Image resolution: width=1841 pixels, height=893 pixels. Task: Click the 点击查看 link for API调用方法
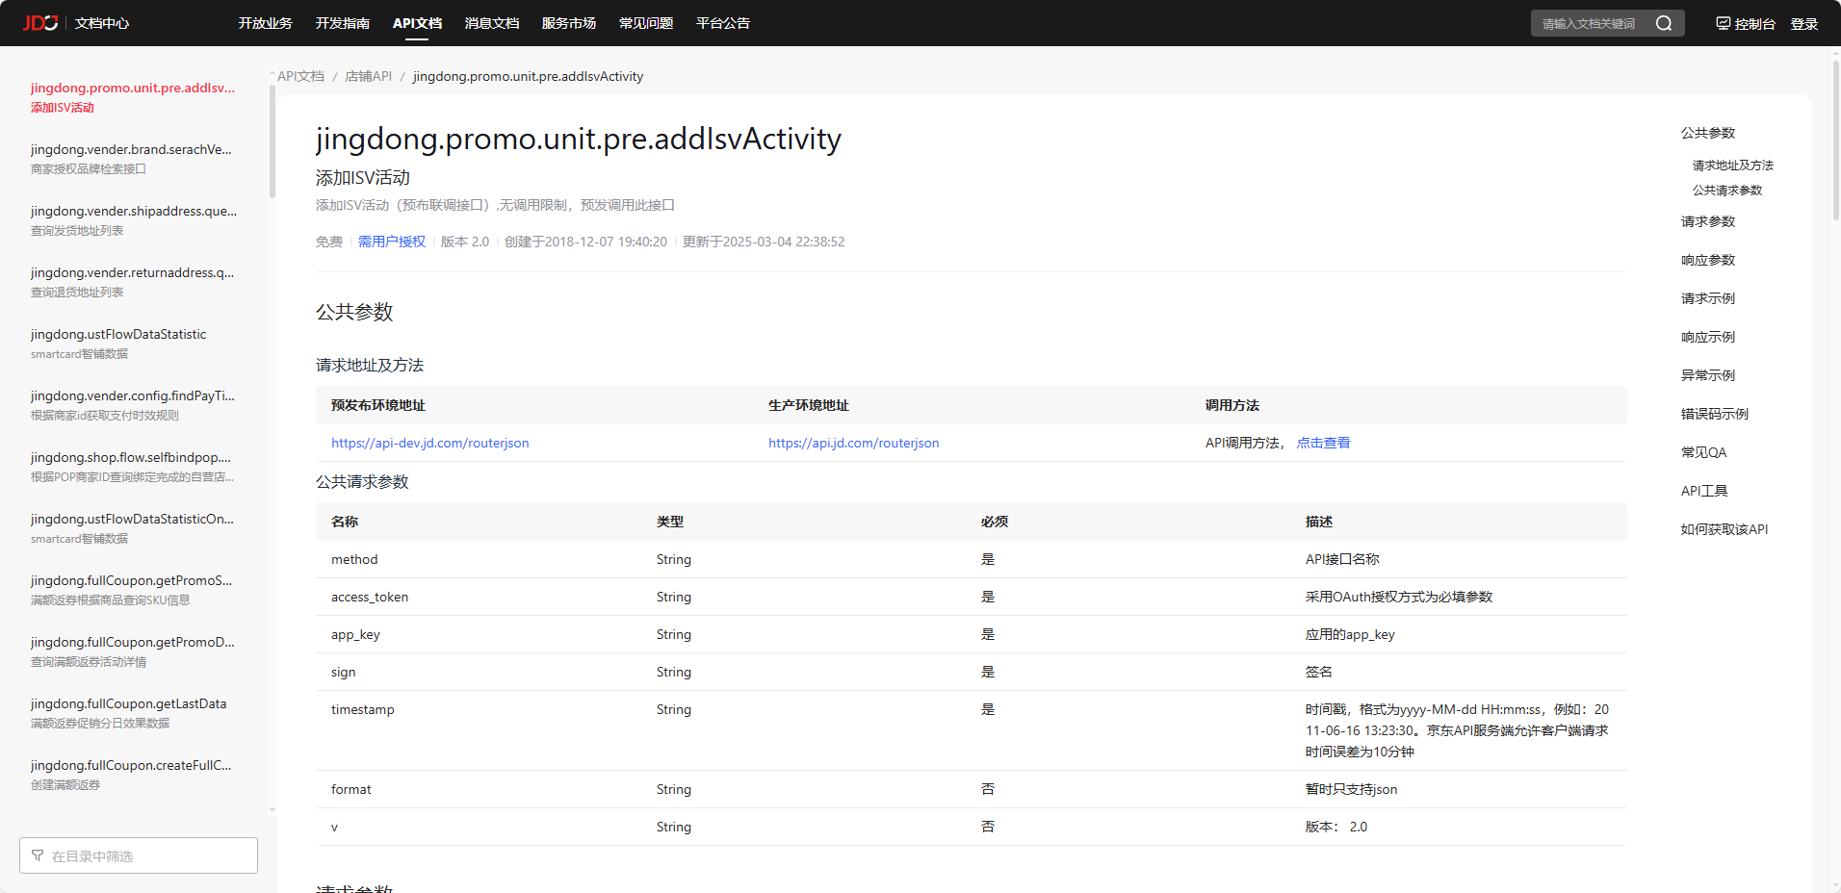(1323, 443)
